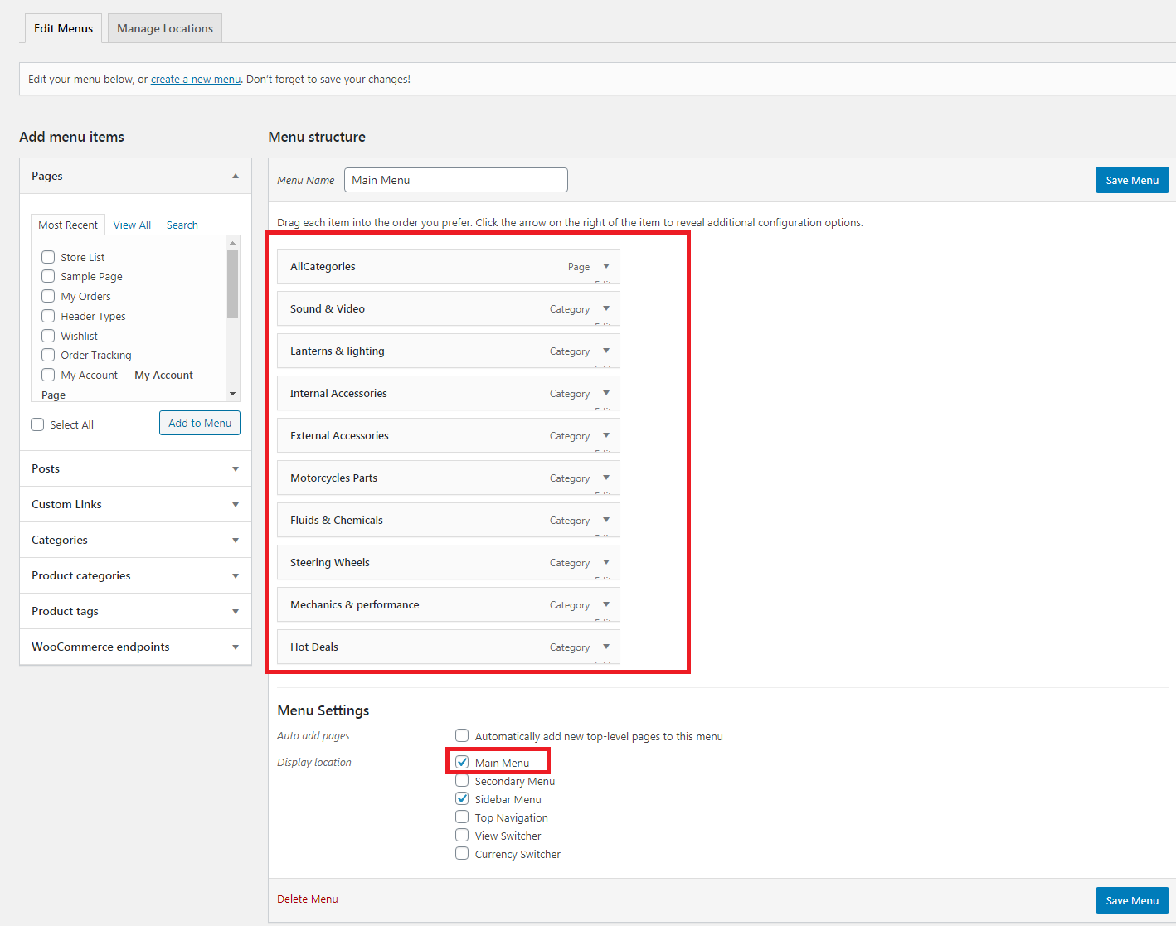1176x926 pixels.
Task: Check the Sample Page checkbox
Action: (48, 276)
